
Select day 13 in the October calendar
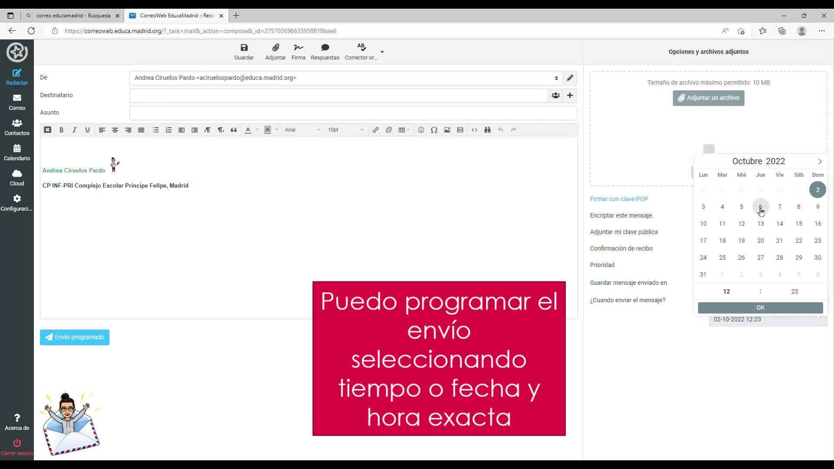tap(761, 224)
